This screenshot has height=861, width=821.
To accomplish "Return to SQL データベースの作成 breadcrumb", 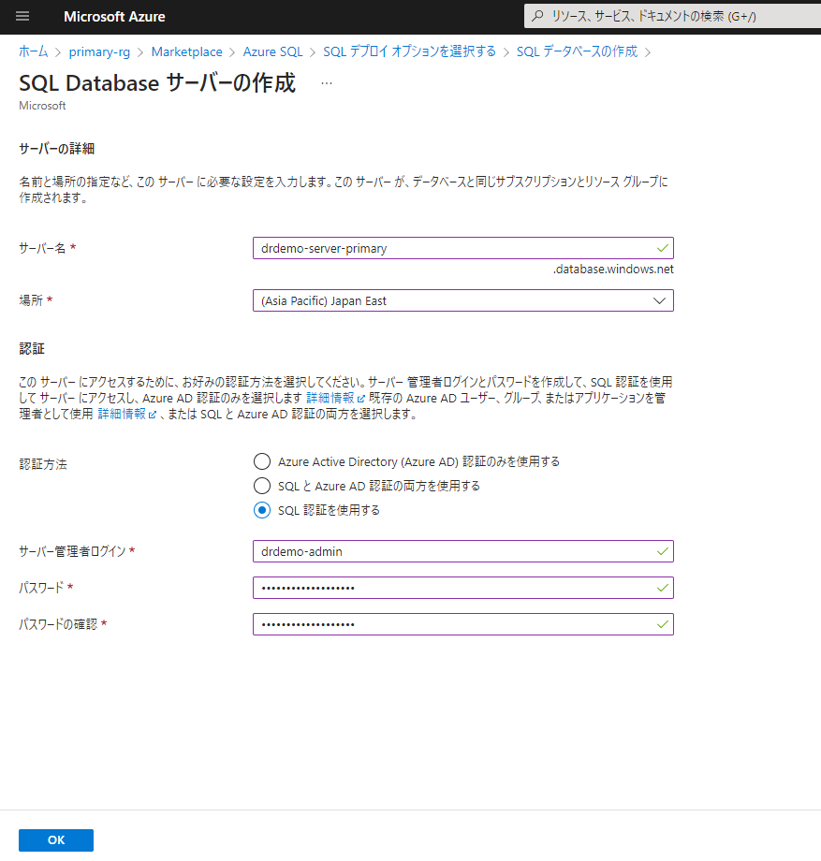I will pyautogui.click(x=578, y=51).
